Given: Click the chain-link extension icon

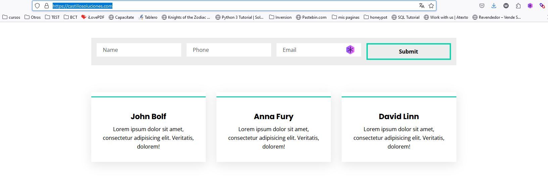Looking at the screenshot, I should 542,6.
